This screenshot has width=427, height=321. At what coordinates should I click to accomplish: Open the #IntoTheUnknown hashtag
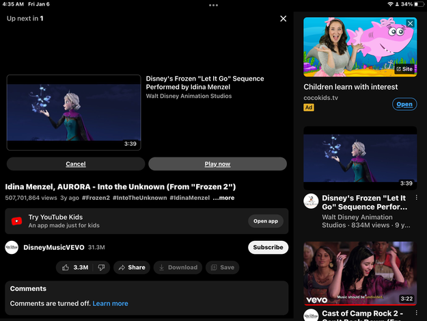tap(139, 198)
